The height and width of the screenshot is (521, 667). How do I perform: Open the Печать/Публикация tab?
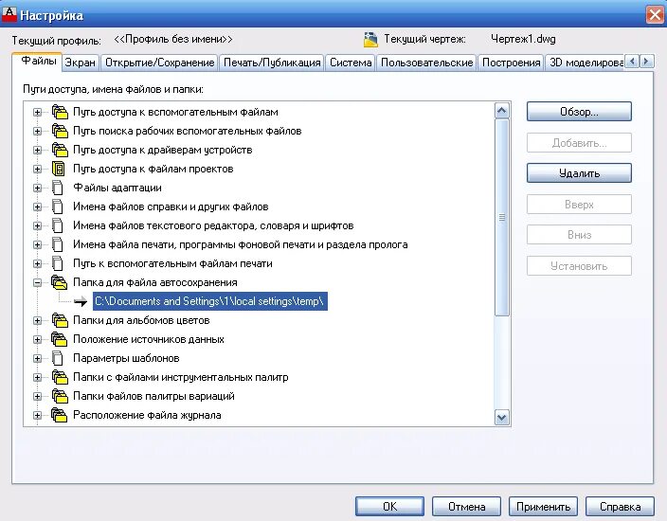[272, 63]
